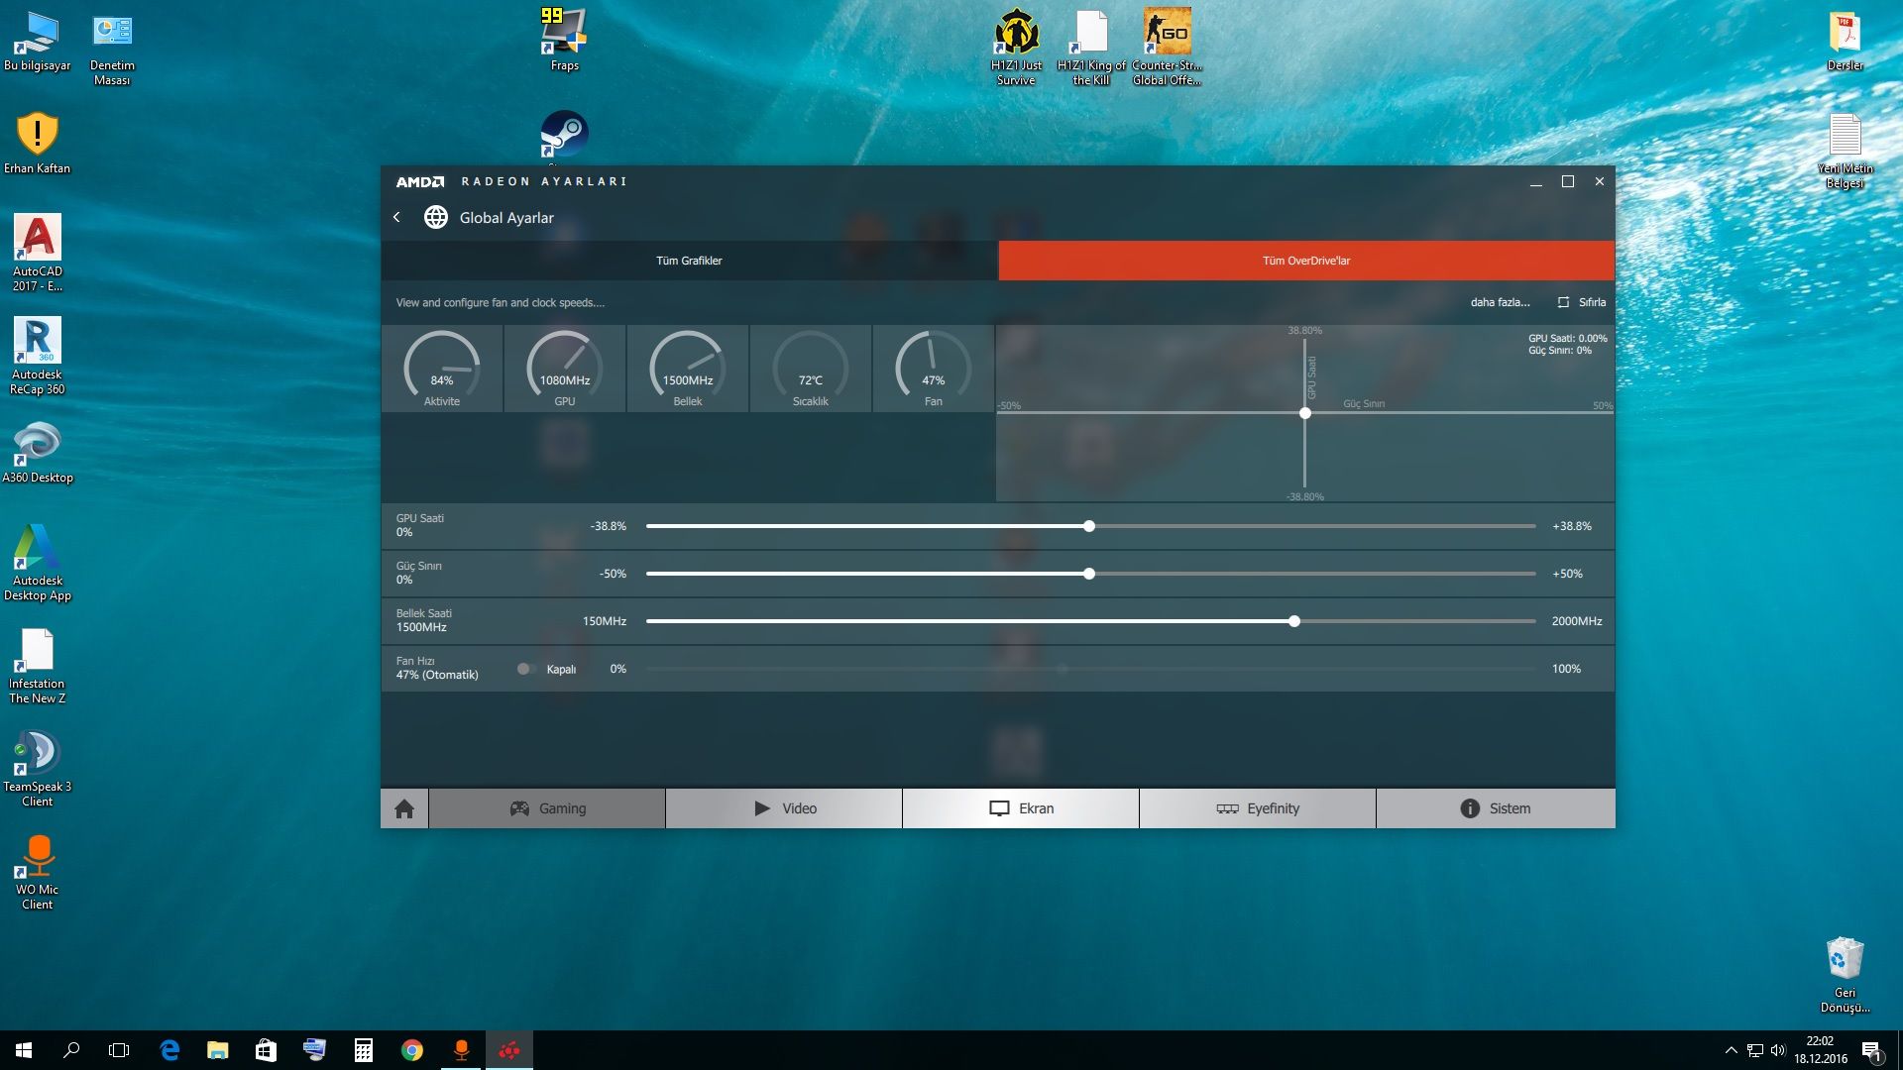The width and height of the screenshot is (1903, 1070).
Task: Go back using the left arrow icon
Action: tap(397, 217)
